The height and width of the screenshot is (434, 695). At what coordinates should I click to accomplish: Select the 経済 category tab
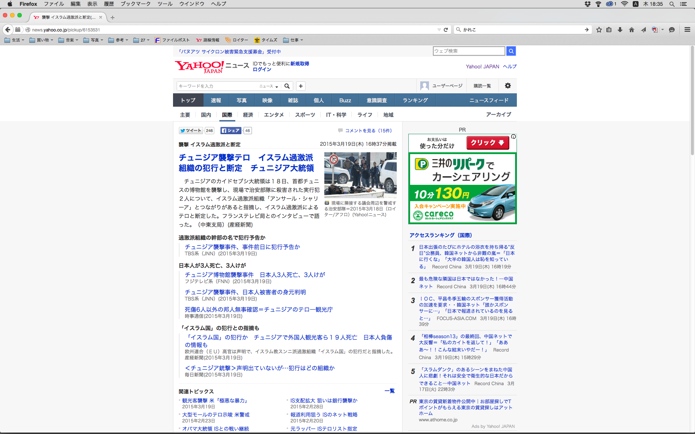[x=248, y=115]
